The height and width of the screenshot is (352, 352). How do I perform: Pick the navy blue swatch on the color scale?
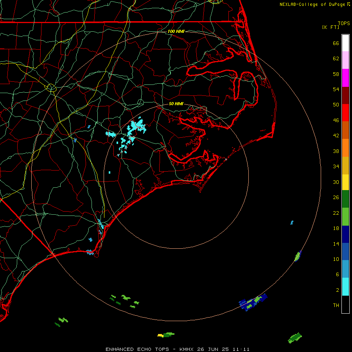(x=345, y=234)
